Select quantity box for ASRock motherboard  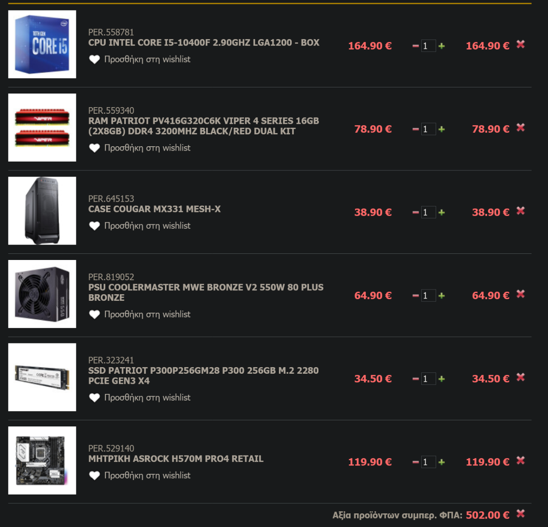tap(428, 462)
